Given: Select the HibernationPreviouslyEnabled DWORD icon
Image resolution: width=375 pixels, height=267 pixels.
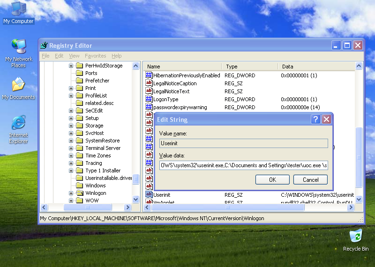Looking at the screenshot, I should point(149,75).
